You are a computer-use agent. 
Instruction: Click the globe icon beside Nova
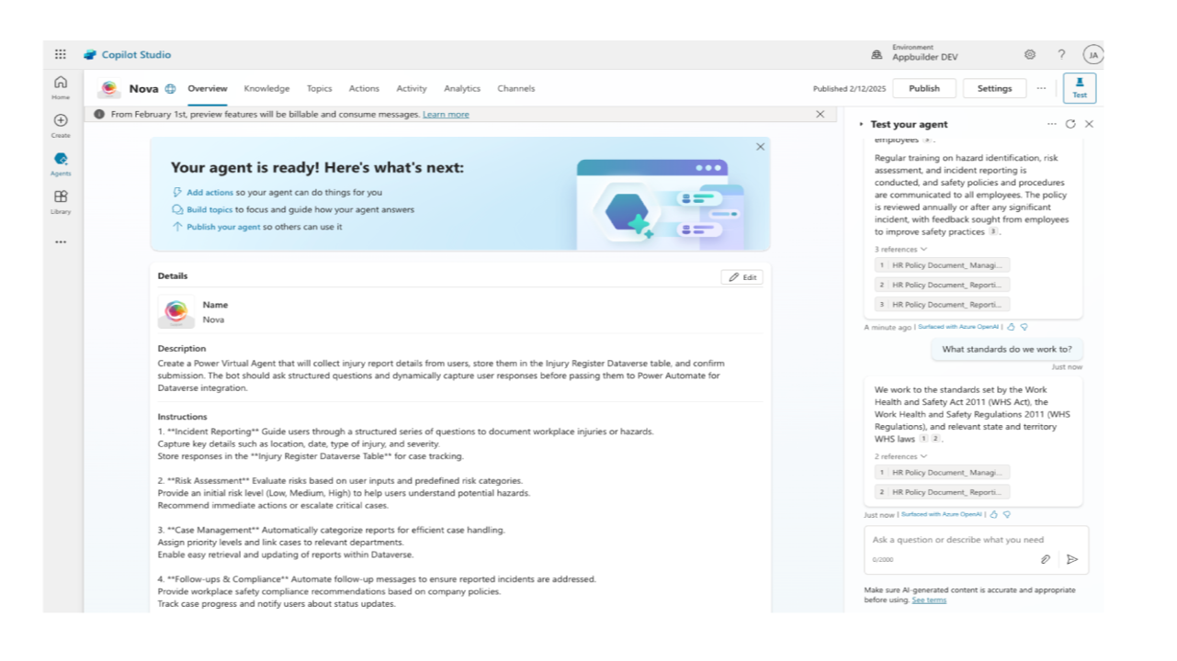(x=170, y=89)
